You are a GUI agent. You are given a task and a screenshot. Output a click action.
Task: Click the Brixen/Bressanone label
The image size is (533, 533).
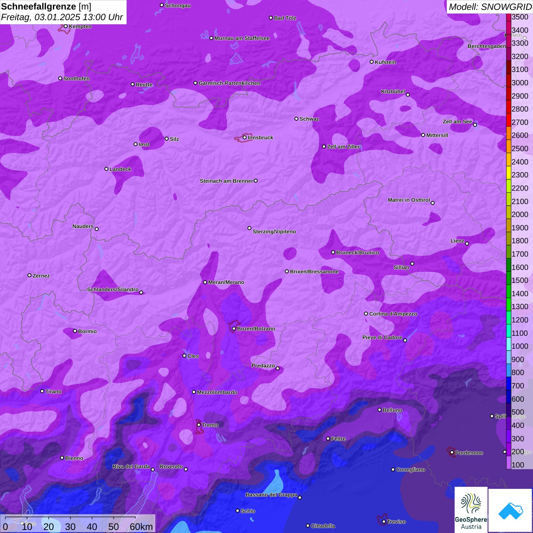pyautogui.click(x=314, y=271)
